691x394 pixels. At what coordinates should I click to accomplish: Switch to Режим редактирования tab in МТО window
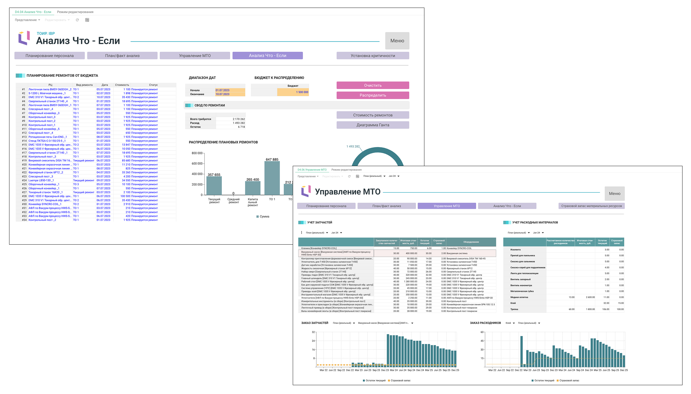(347, 170)
